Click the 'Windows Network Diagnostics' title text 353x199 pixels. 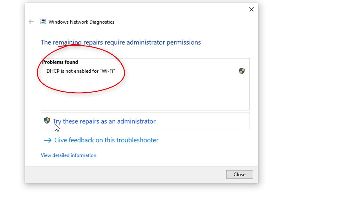81,22
